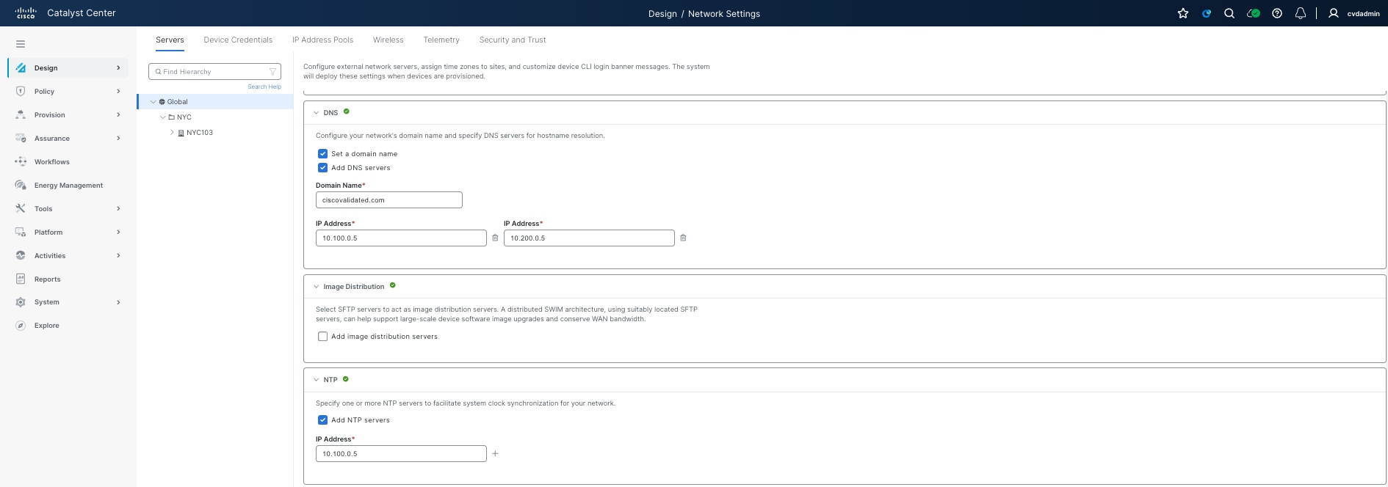
Task: Click the Find Hierarchy search field
Action: [x=214, y=72]
